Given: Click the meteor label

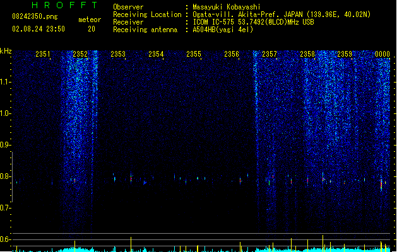Looking at the screenshot, I should tap(90, 20).
